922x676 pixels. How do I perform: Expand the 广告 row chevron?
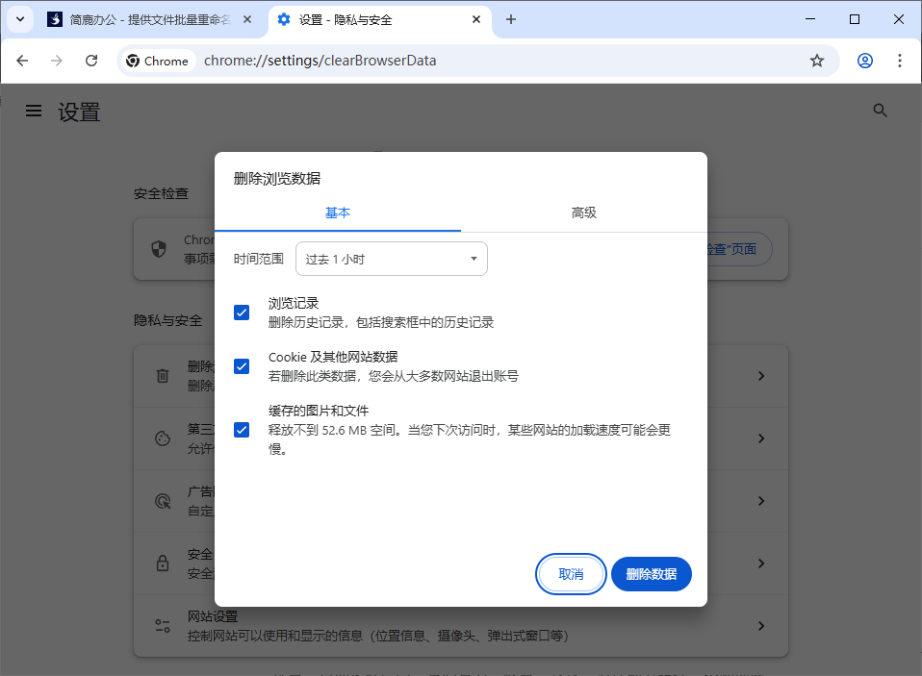pos(761,501)
